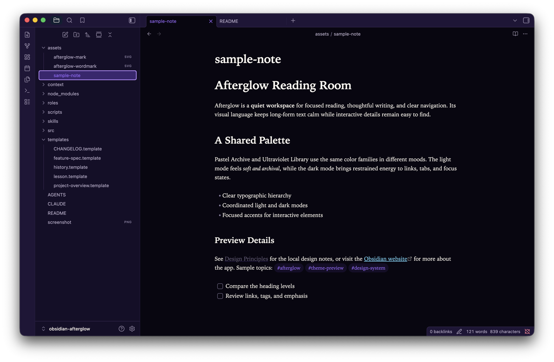Open feature-spec.template file
Screen dimensions: 554x362
[88, 158]
